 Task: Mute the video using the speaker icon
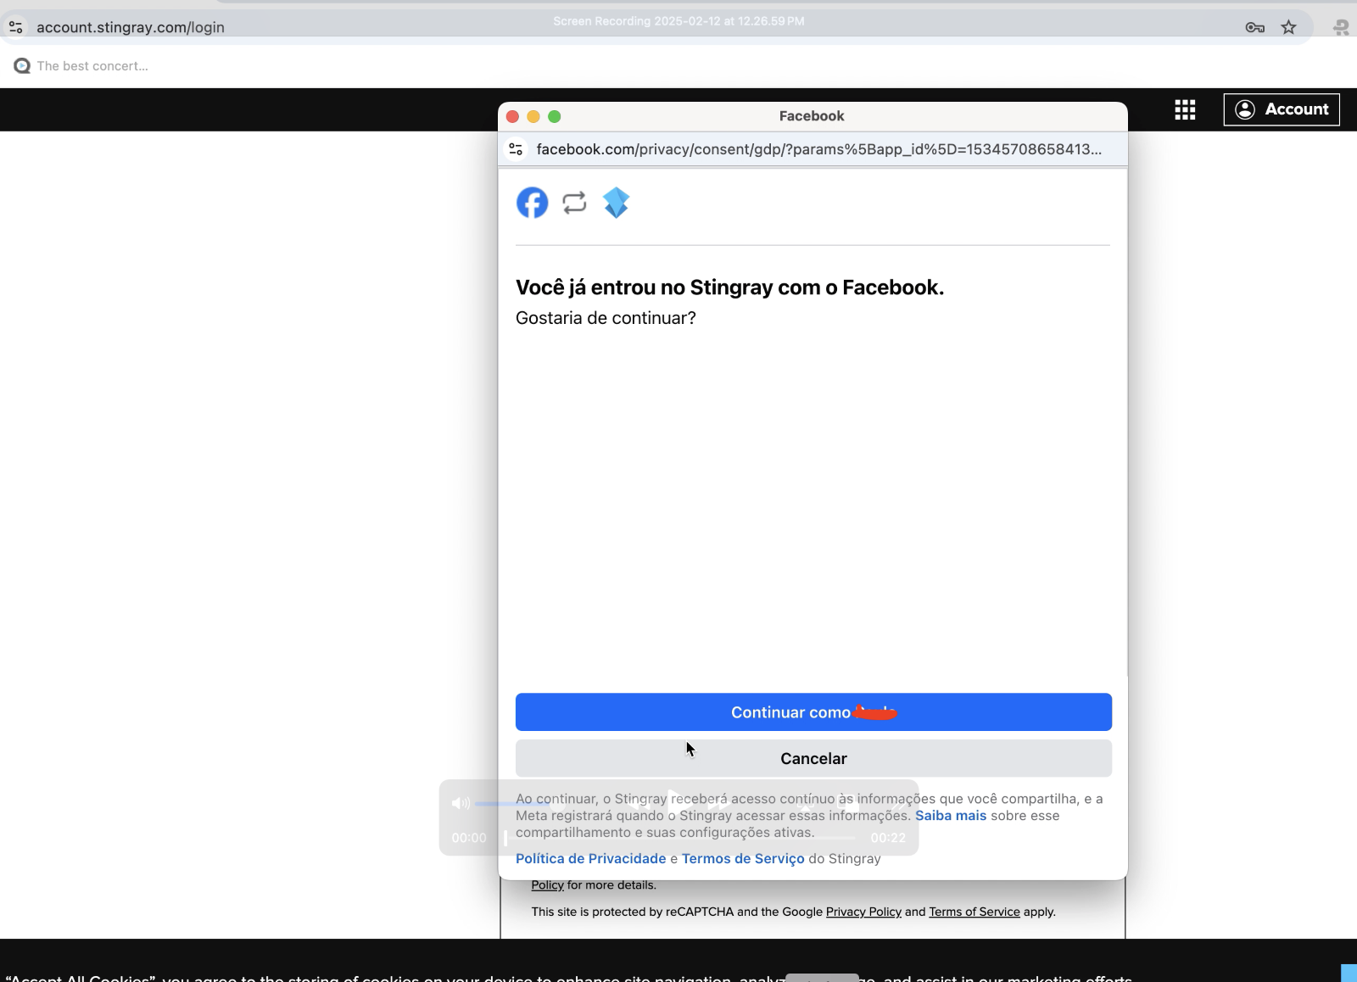[461, 804]
